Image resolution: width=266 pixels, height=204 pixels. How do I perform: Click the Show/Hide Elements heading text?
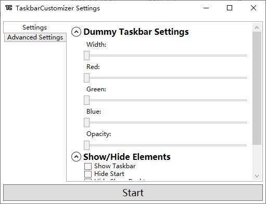(127, 157)
